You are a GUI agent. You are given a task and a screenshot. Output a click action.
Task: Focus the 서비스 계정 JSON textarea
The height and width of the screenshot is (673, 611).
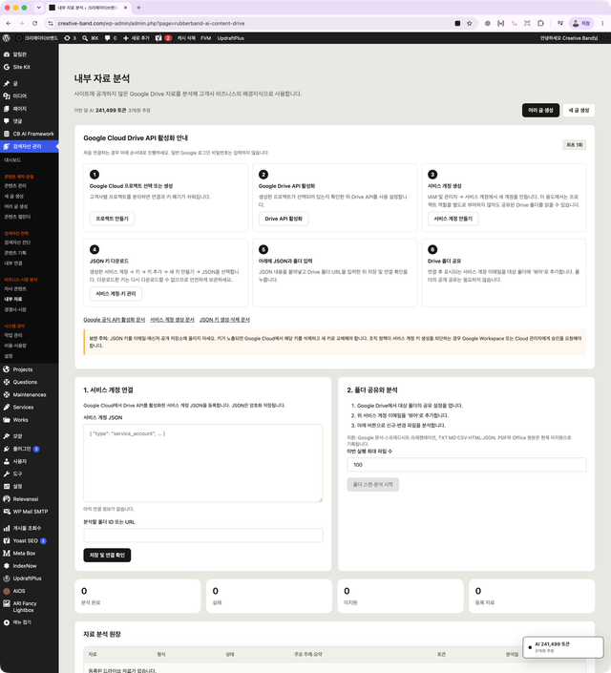click(203, 463)
